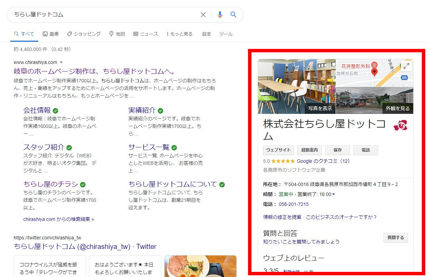Start voice search with the microphone icon
The image size is (429, 277).
click(220, 15)
